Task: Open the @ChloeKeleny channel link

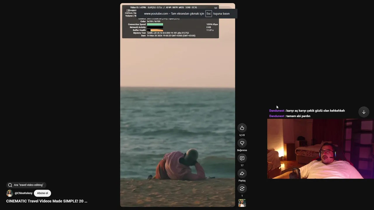Action: [x=24, y=193]
